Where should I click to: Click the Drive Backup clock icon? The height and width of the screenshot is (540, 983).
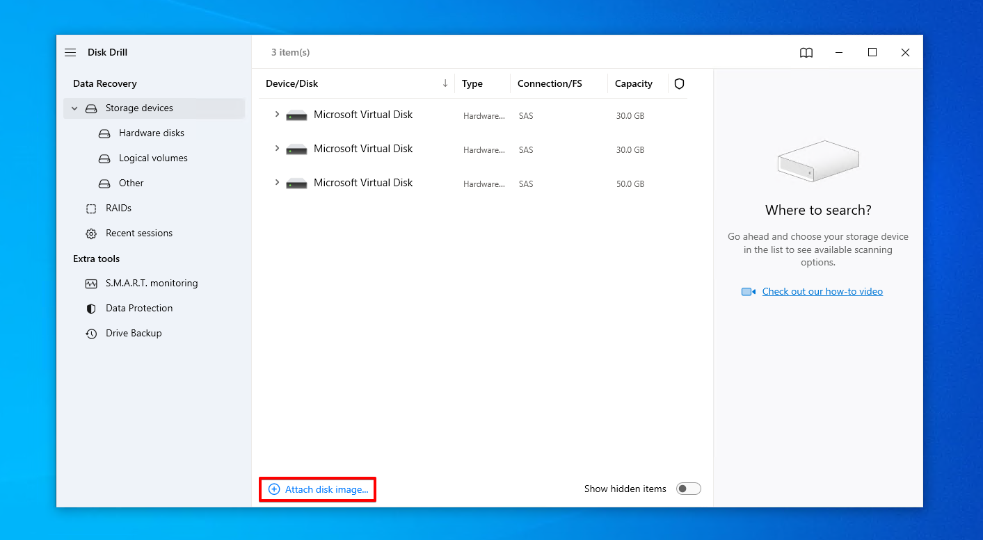tap(91, 334)
